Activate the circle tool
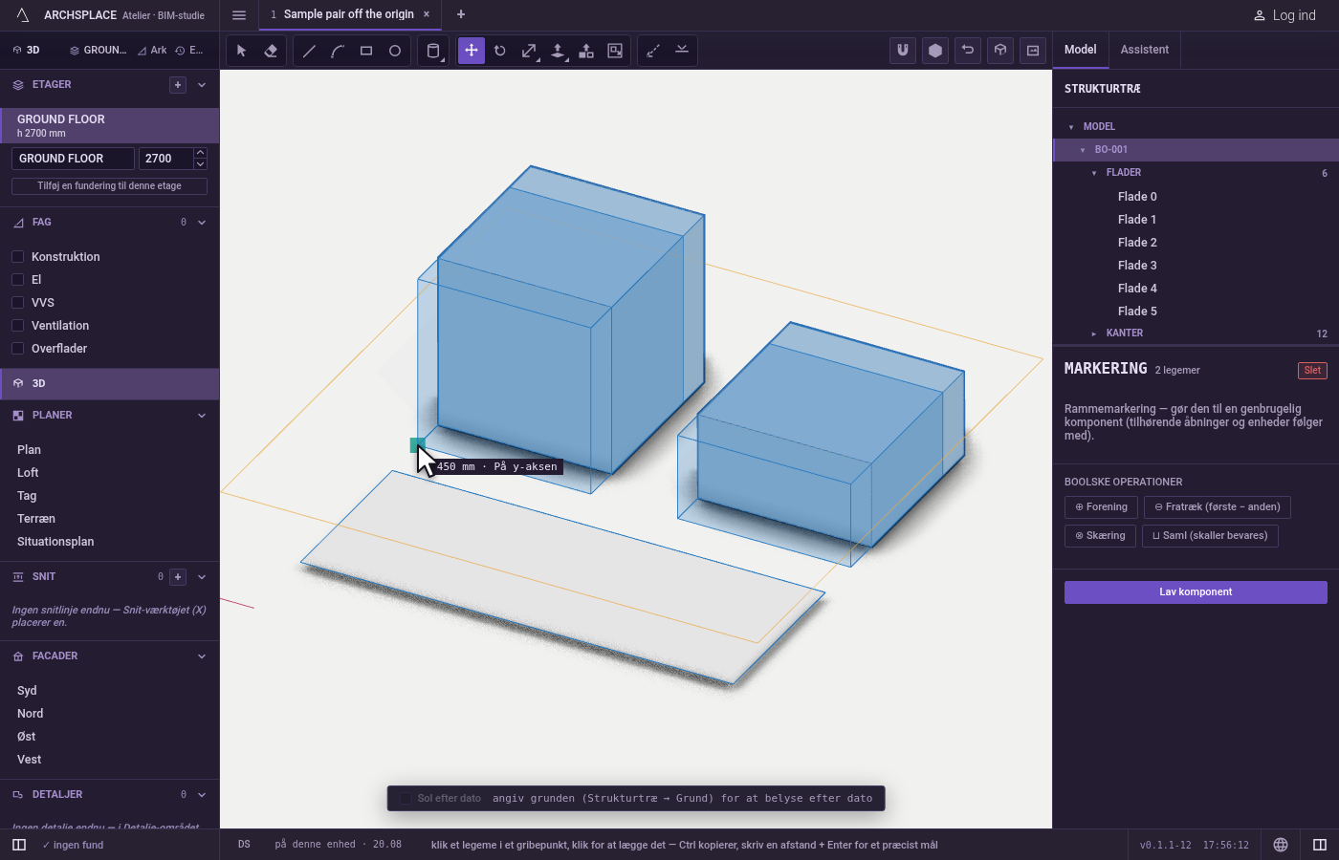 (x=395, y=51)
